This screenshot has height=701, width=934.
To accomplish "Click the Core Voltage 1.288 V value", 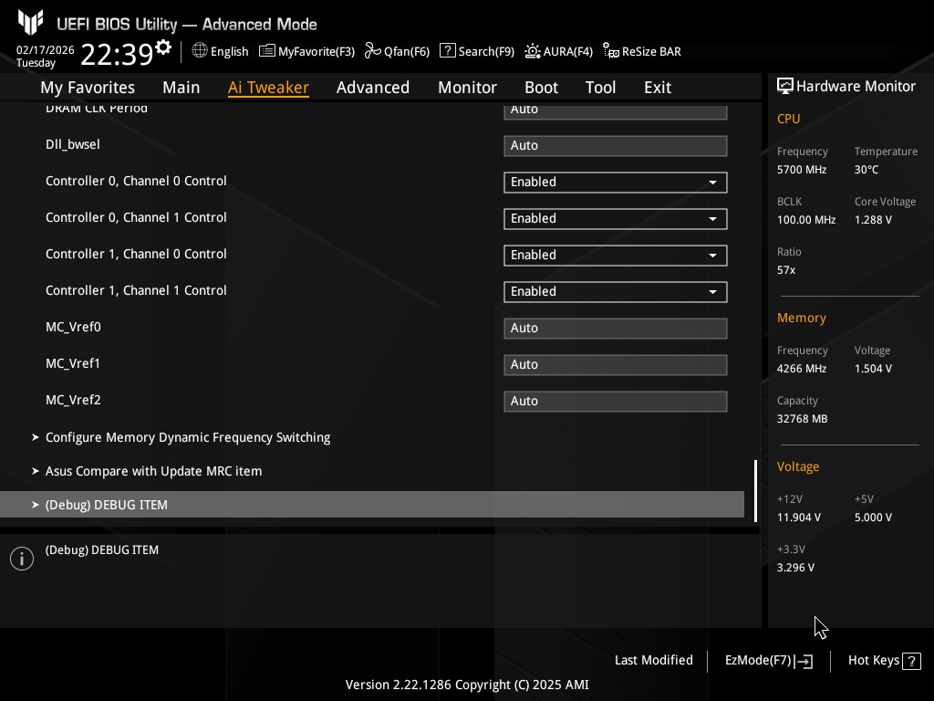I will [873, 220].
